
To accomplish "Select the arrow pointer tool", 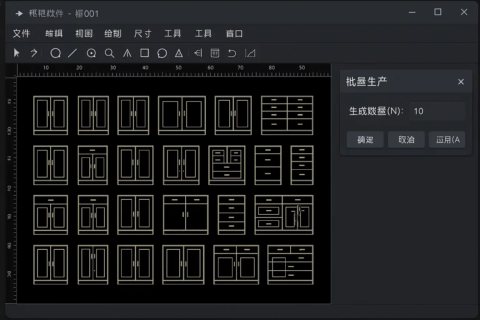I will click(17, 53).
